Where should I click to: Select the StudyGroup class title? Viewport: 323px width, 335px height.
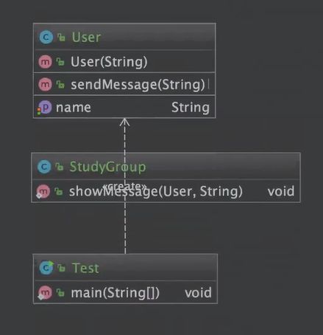(107, 167)
